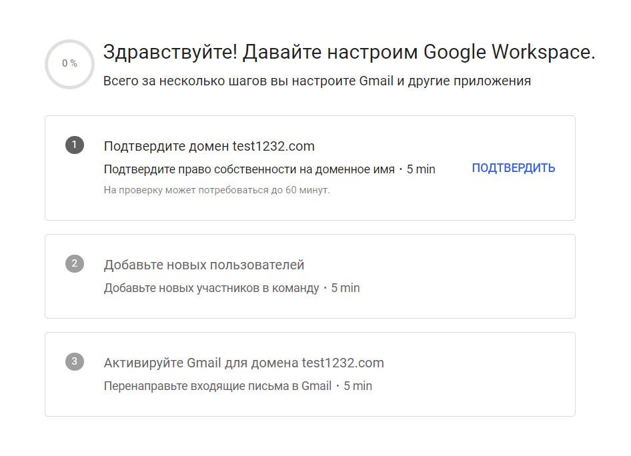Click 'Добавьте новых участников в команду' description

pyautogui.click(x=211, y=288)
